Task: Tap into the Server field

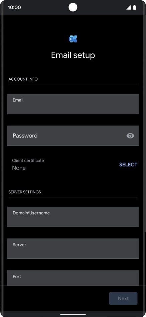Action: [x=73, y=248]
